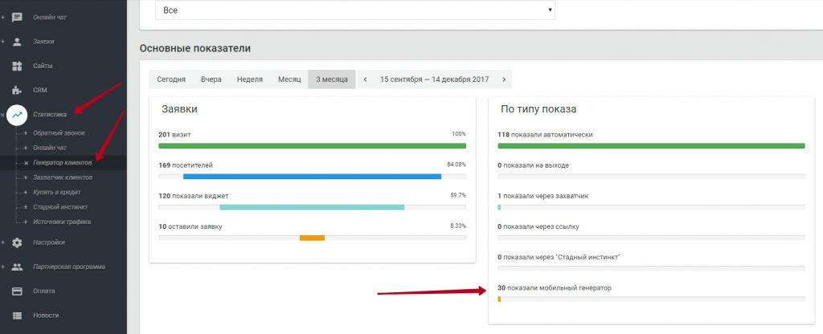Click the Партнерская программа people icon
The height and width of the screenshot is (334, 823).
pyautogui.click(x=18, y=267)
